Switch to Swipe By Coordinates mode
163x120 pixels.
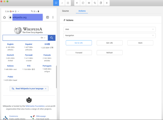[x=62, y=3]
